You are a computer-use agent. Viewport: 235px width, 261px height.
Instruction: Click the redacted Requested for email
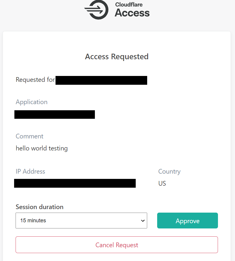click(x=101, y=80)
